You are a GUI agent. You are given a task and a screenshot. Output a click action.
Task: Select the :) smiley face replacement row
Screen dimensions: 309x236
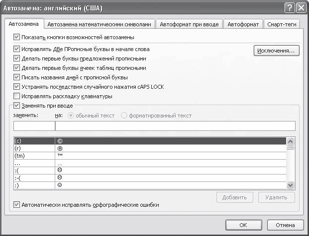click(150, 185)
